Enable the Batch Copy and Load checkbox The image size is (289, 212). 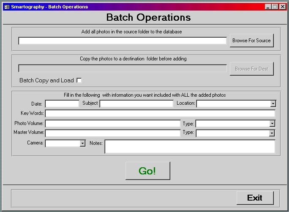pyautogui.click(x=79, y=81)
